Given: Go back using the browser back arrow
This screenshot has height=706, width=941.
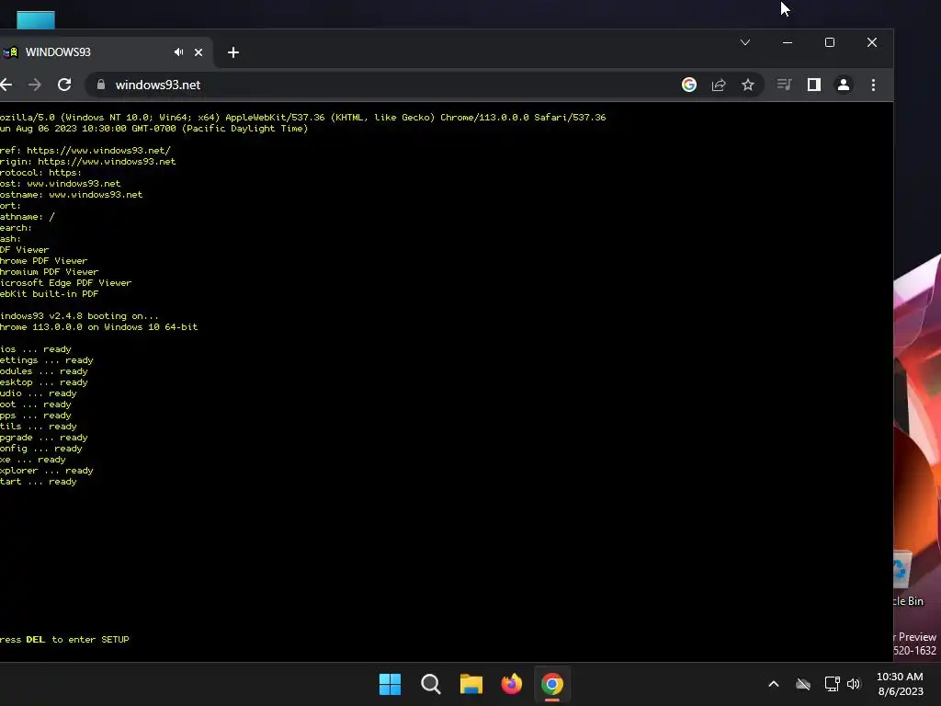Looking at the screenshot, I should (x=6, y=85).
